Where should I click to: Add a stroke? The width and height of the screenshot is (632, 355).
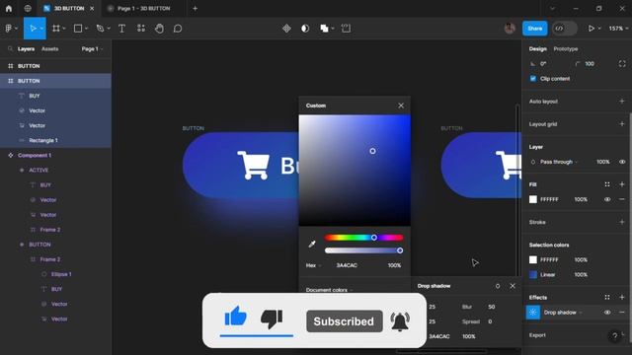coord(622,222)
